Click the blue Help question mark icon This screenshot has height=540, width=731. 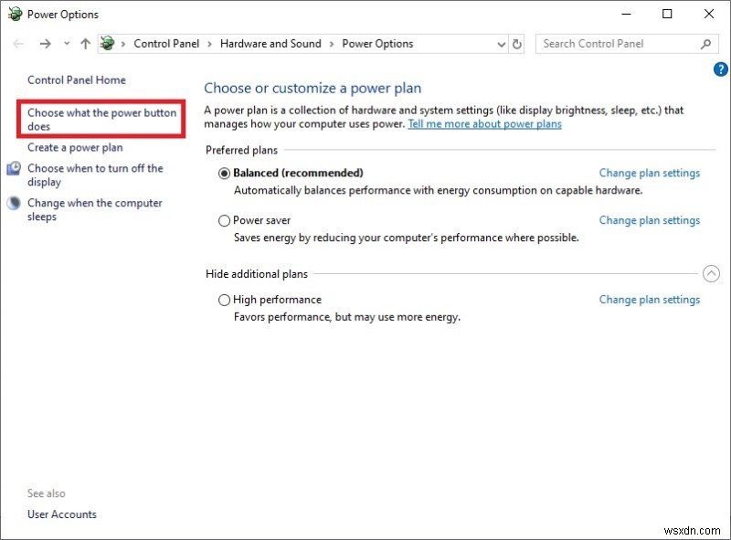click(x=720, y=69)
